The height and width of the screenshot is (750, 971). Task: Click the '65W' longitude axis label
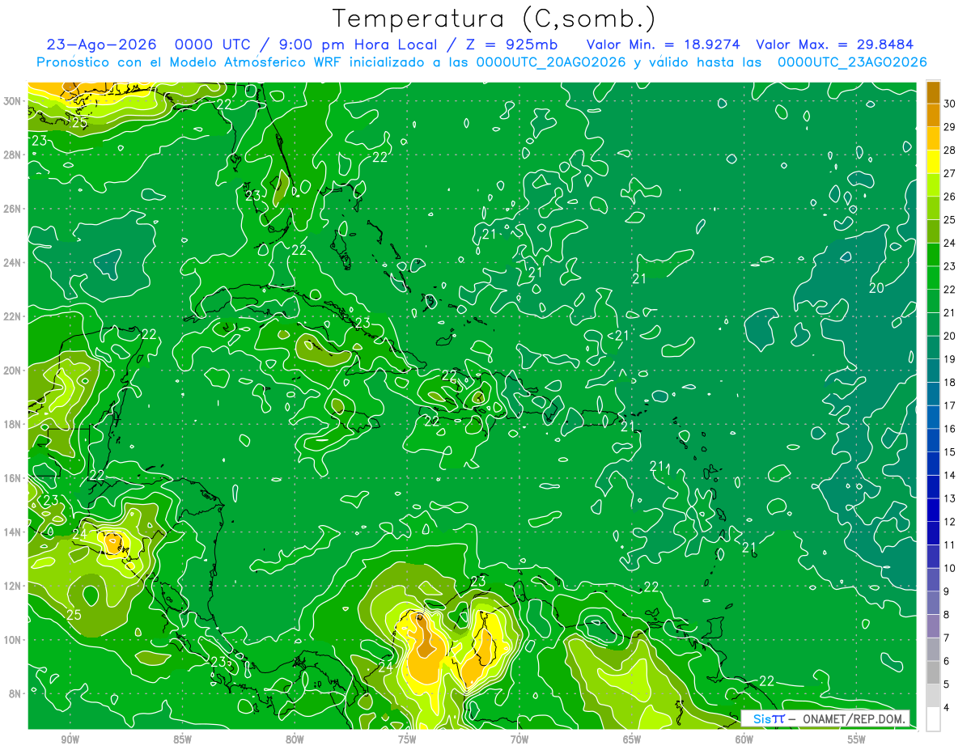tap(632, 739)
